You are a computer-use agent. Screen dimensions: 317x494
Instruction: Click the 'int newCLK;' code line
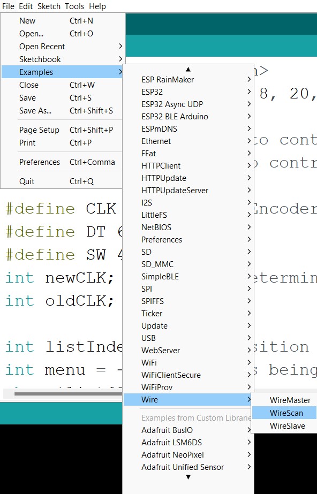(59, 278)
